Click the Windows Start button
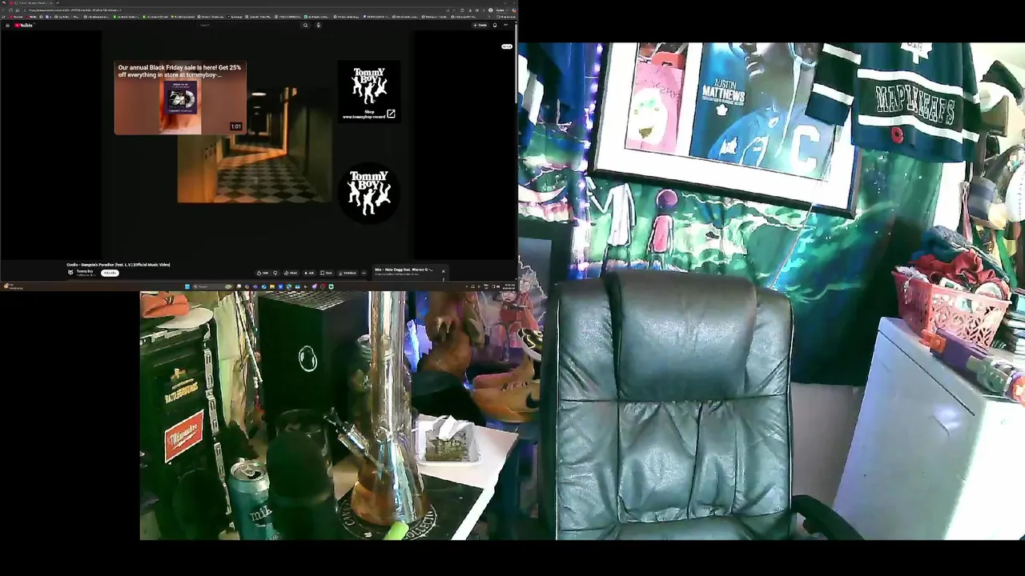 pyautogui.click(x=187, y=286)
